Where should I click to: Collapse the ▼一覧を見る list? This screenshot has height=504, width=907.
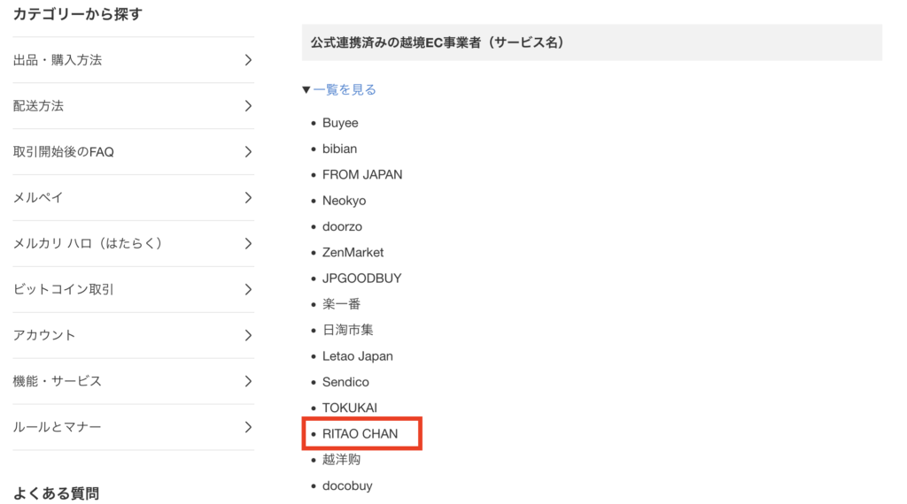coord(339,89)
